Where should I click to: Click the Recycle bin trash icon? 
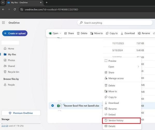[5, 72]
